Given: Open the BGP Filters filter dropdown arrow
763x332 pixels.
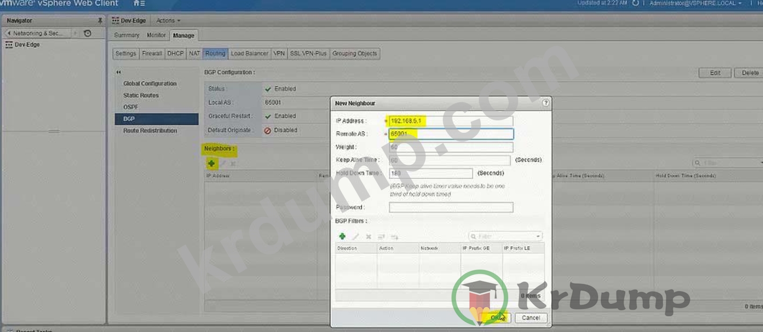Looking at the screenshot, I should point(538,236).
